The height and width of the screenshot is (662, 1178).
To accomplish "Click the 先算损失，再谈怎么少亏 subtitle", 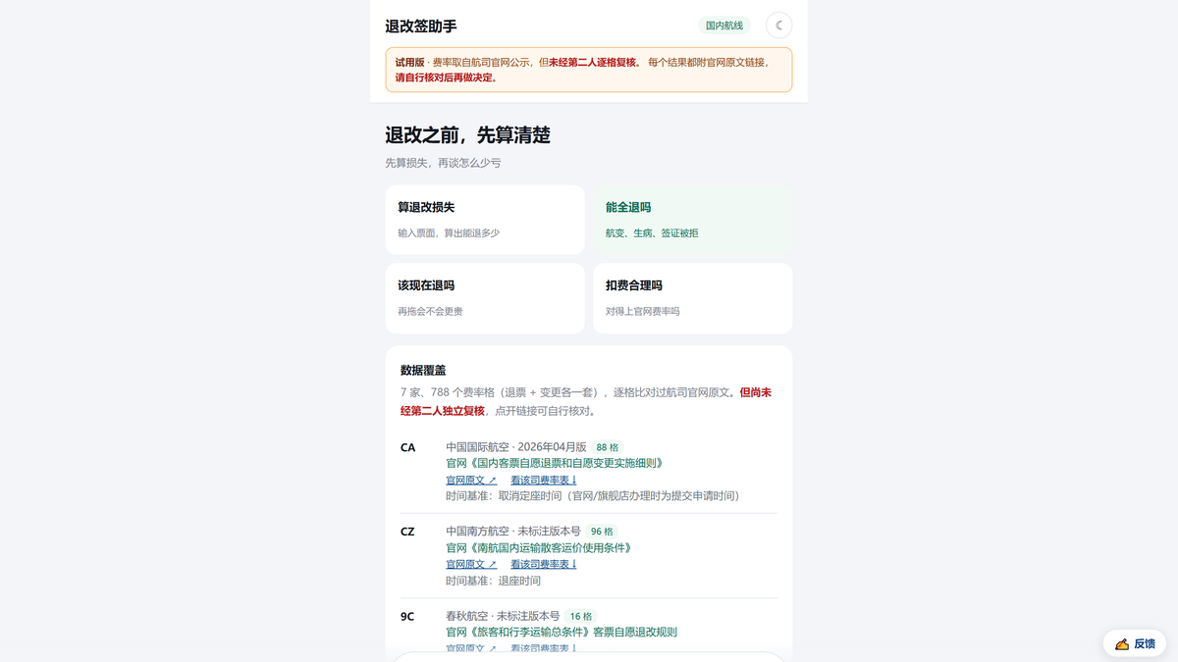I will coord(443,163).
